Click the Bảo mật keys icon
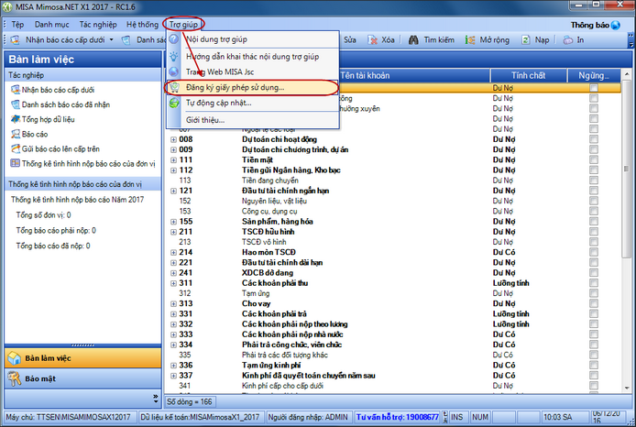 [15, 378]
